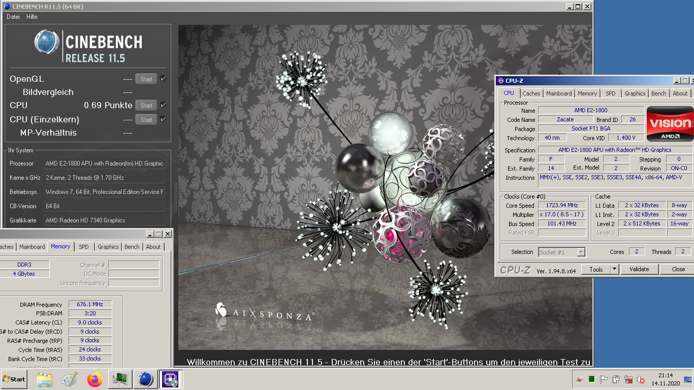Select SPD tab in lower-left CPU-Z window
Viewport: 694px width, 390px height.
84,247
